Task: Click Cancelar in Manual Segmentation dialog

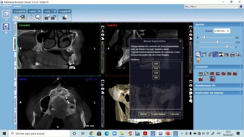Action: (175, 114)
